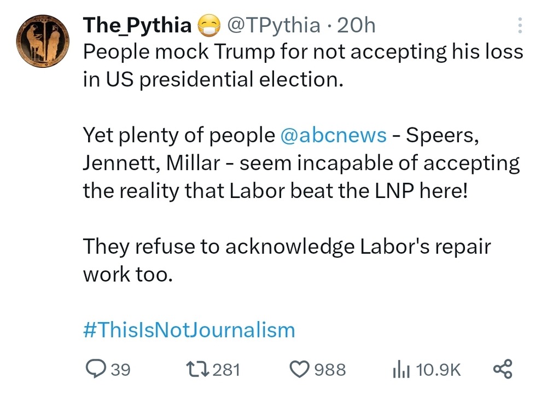Click the 20h timestamp
This screenshot has width=547, height=396.
[x=357, y=25]
